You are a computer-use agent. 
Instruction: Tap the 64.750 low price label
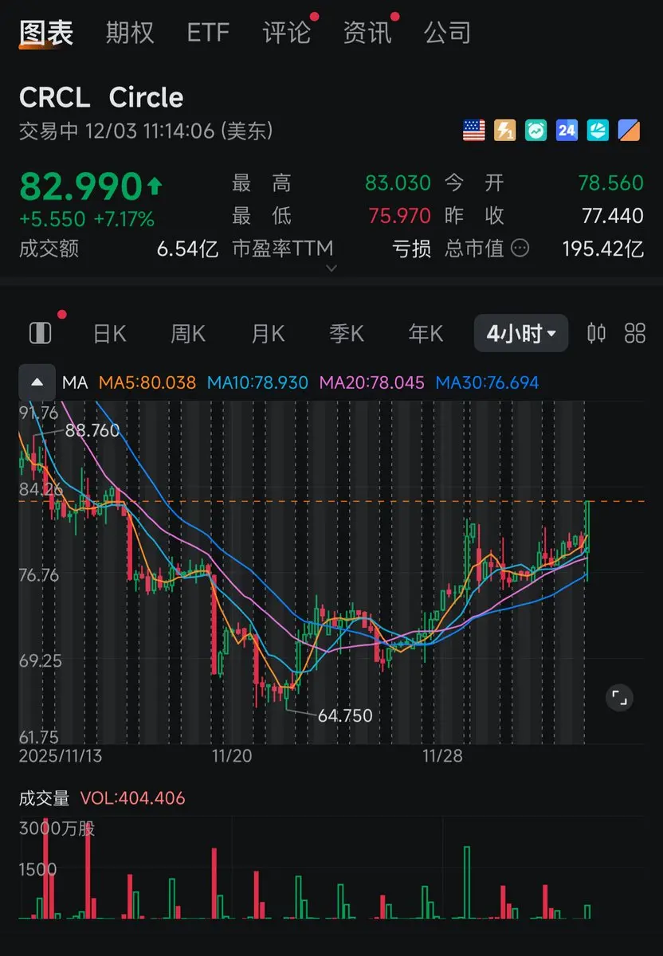click(345, 715)
